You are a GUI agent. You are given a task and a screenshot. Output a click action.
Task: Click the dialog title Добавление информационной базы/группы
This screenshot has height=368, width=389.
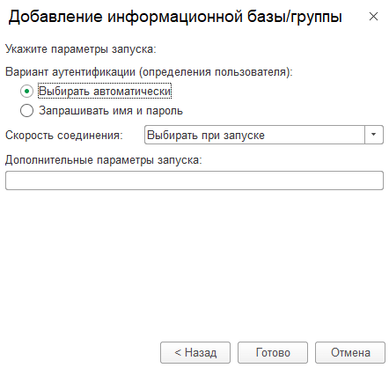click(x=175, y=17)
